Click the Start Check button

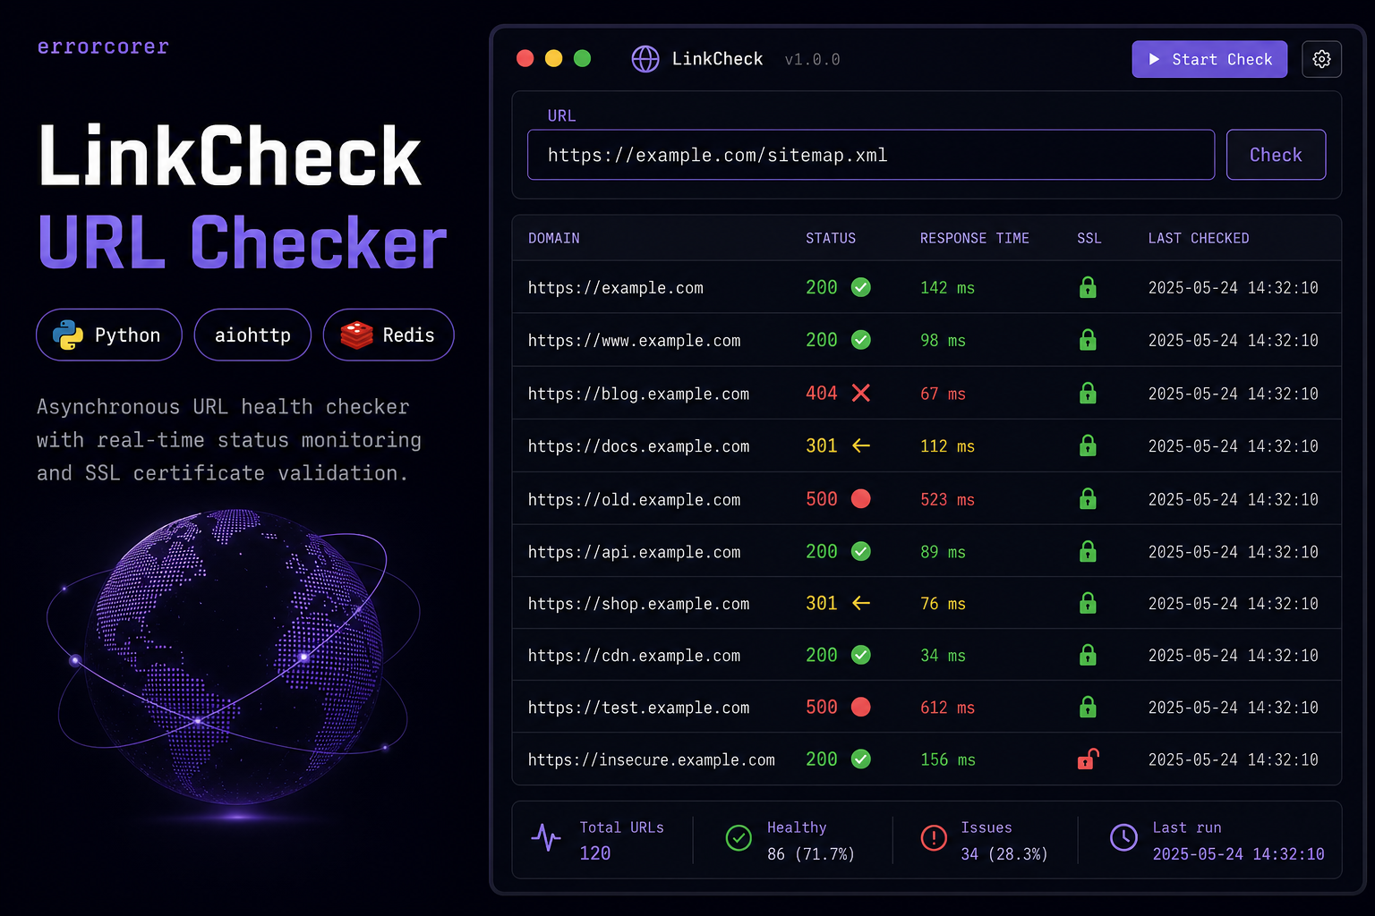pos(1209,59)
